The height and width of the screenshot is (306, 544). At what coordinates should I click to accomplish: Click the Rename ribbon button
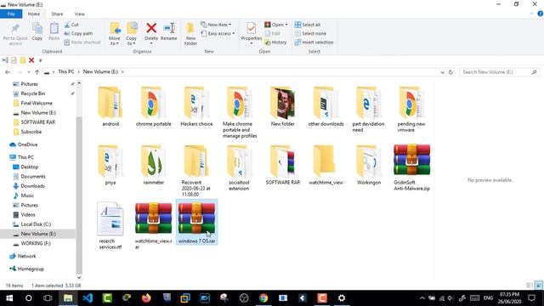coord(168,31)
